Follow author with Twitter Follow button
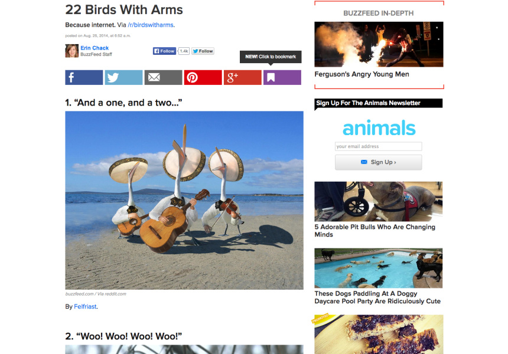Viewport: 508px width, 354px height. coord(203,51)
